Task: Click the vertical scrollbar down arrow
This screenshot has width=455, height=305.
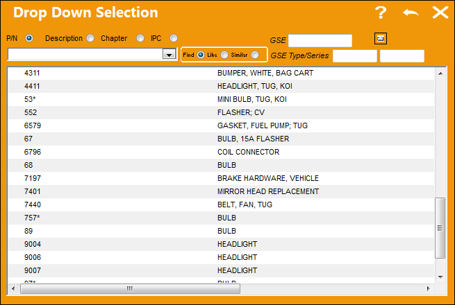Action: (440, 277)
